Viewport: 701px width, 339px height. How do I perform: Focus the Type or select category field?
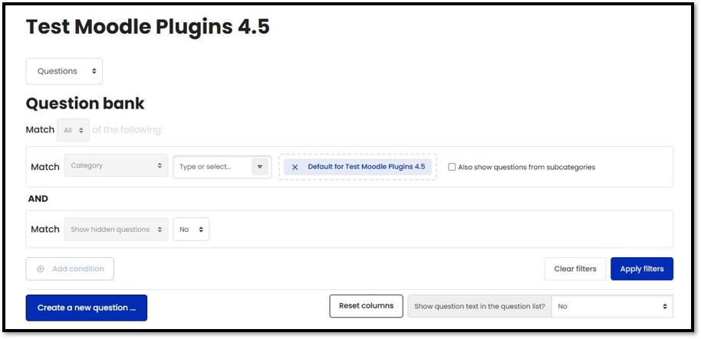pos(212,167)
